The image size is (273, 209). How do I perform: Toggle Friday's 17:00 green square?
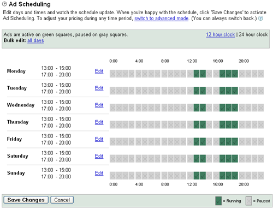(x=222, y=141)
